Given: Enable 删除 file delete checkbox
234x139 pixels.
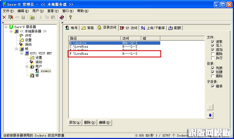Looking at the screenshot, I should (x=213, y=54).
